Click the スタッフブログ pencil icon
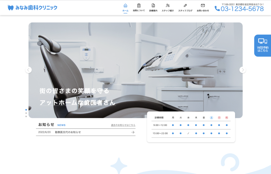 185,6
